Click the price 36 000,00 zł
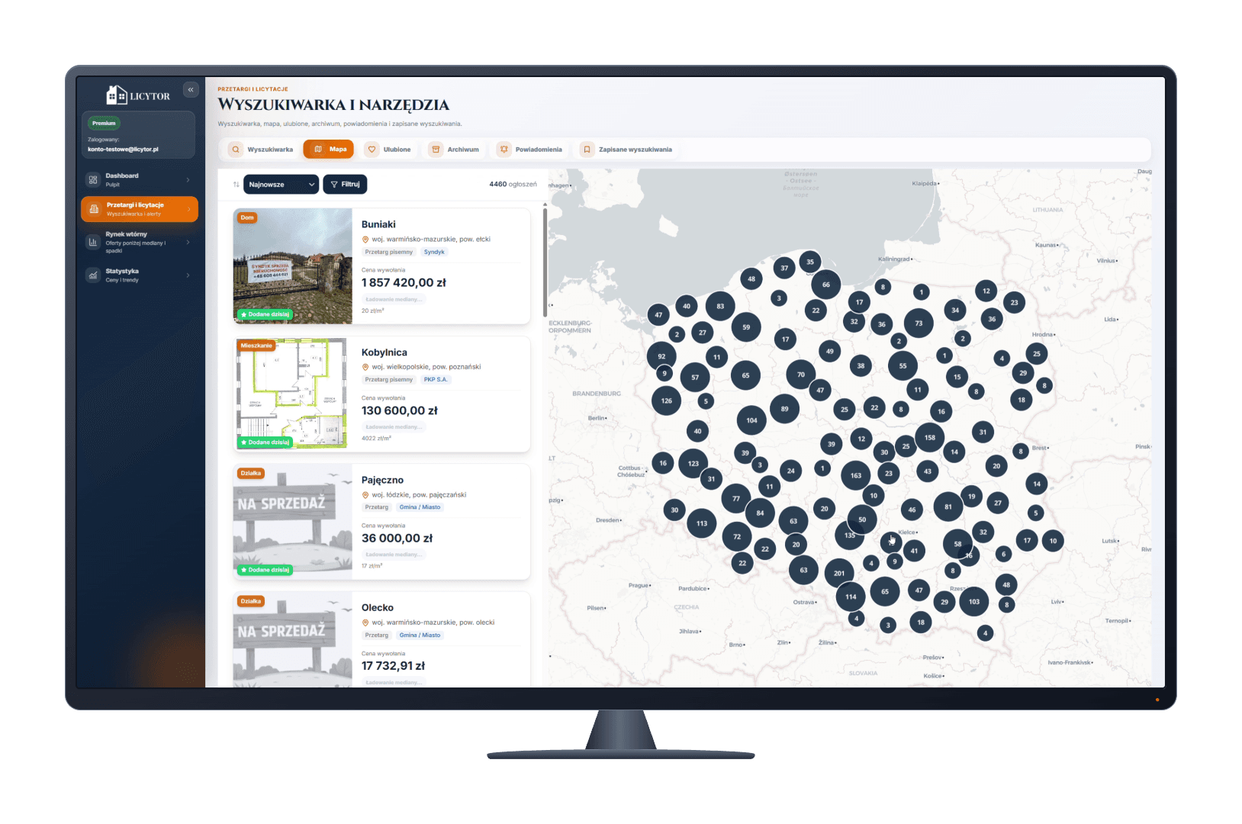The image size is (1242, 824). click(397, 539)
